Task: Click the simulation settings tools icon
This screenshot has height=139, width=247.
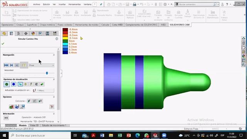Action: (52, 107)
